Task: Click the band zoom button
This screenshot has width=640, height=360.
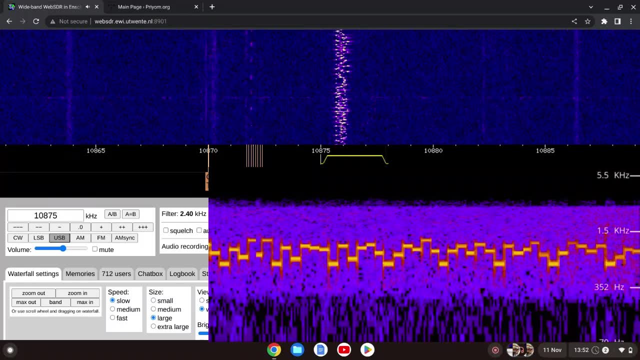Action: pos(55,302)
